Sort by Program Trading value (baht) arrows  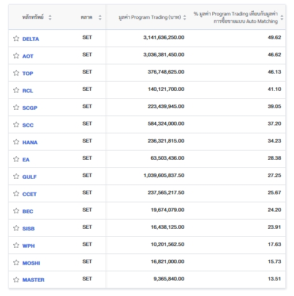(x=185, y=17)
